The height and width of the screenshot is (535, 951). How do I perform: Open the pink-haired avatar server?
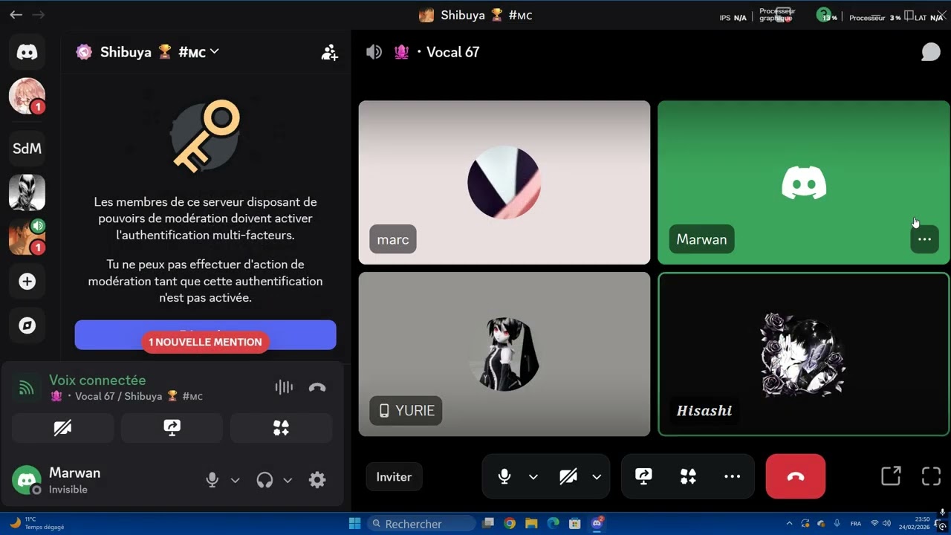pos(27,96)
